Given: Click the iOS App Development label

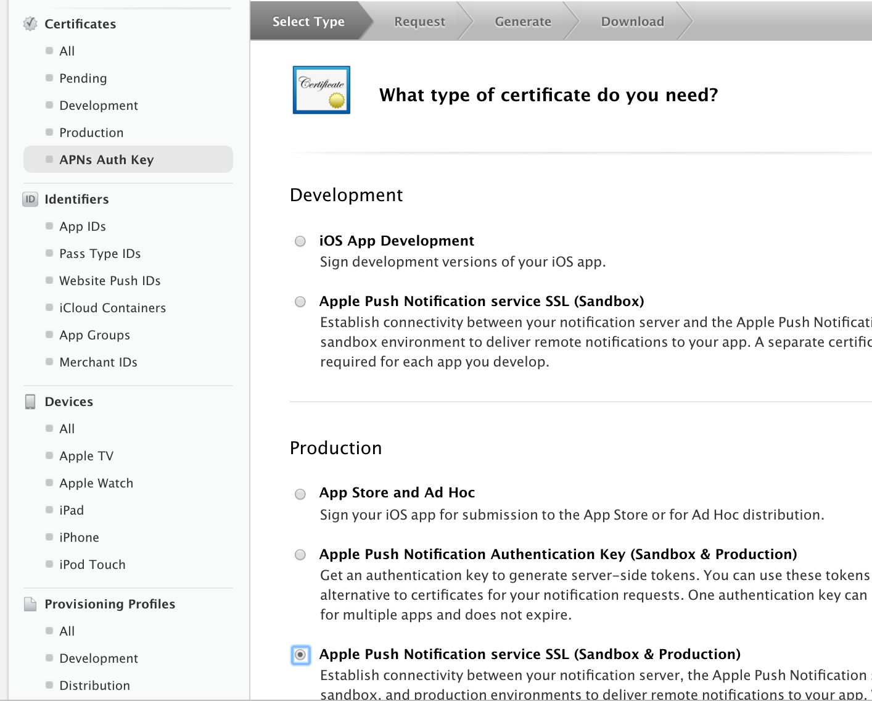Looking at the screenshot, I should (x=397, y=241).
